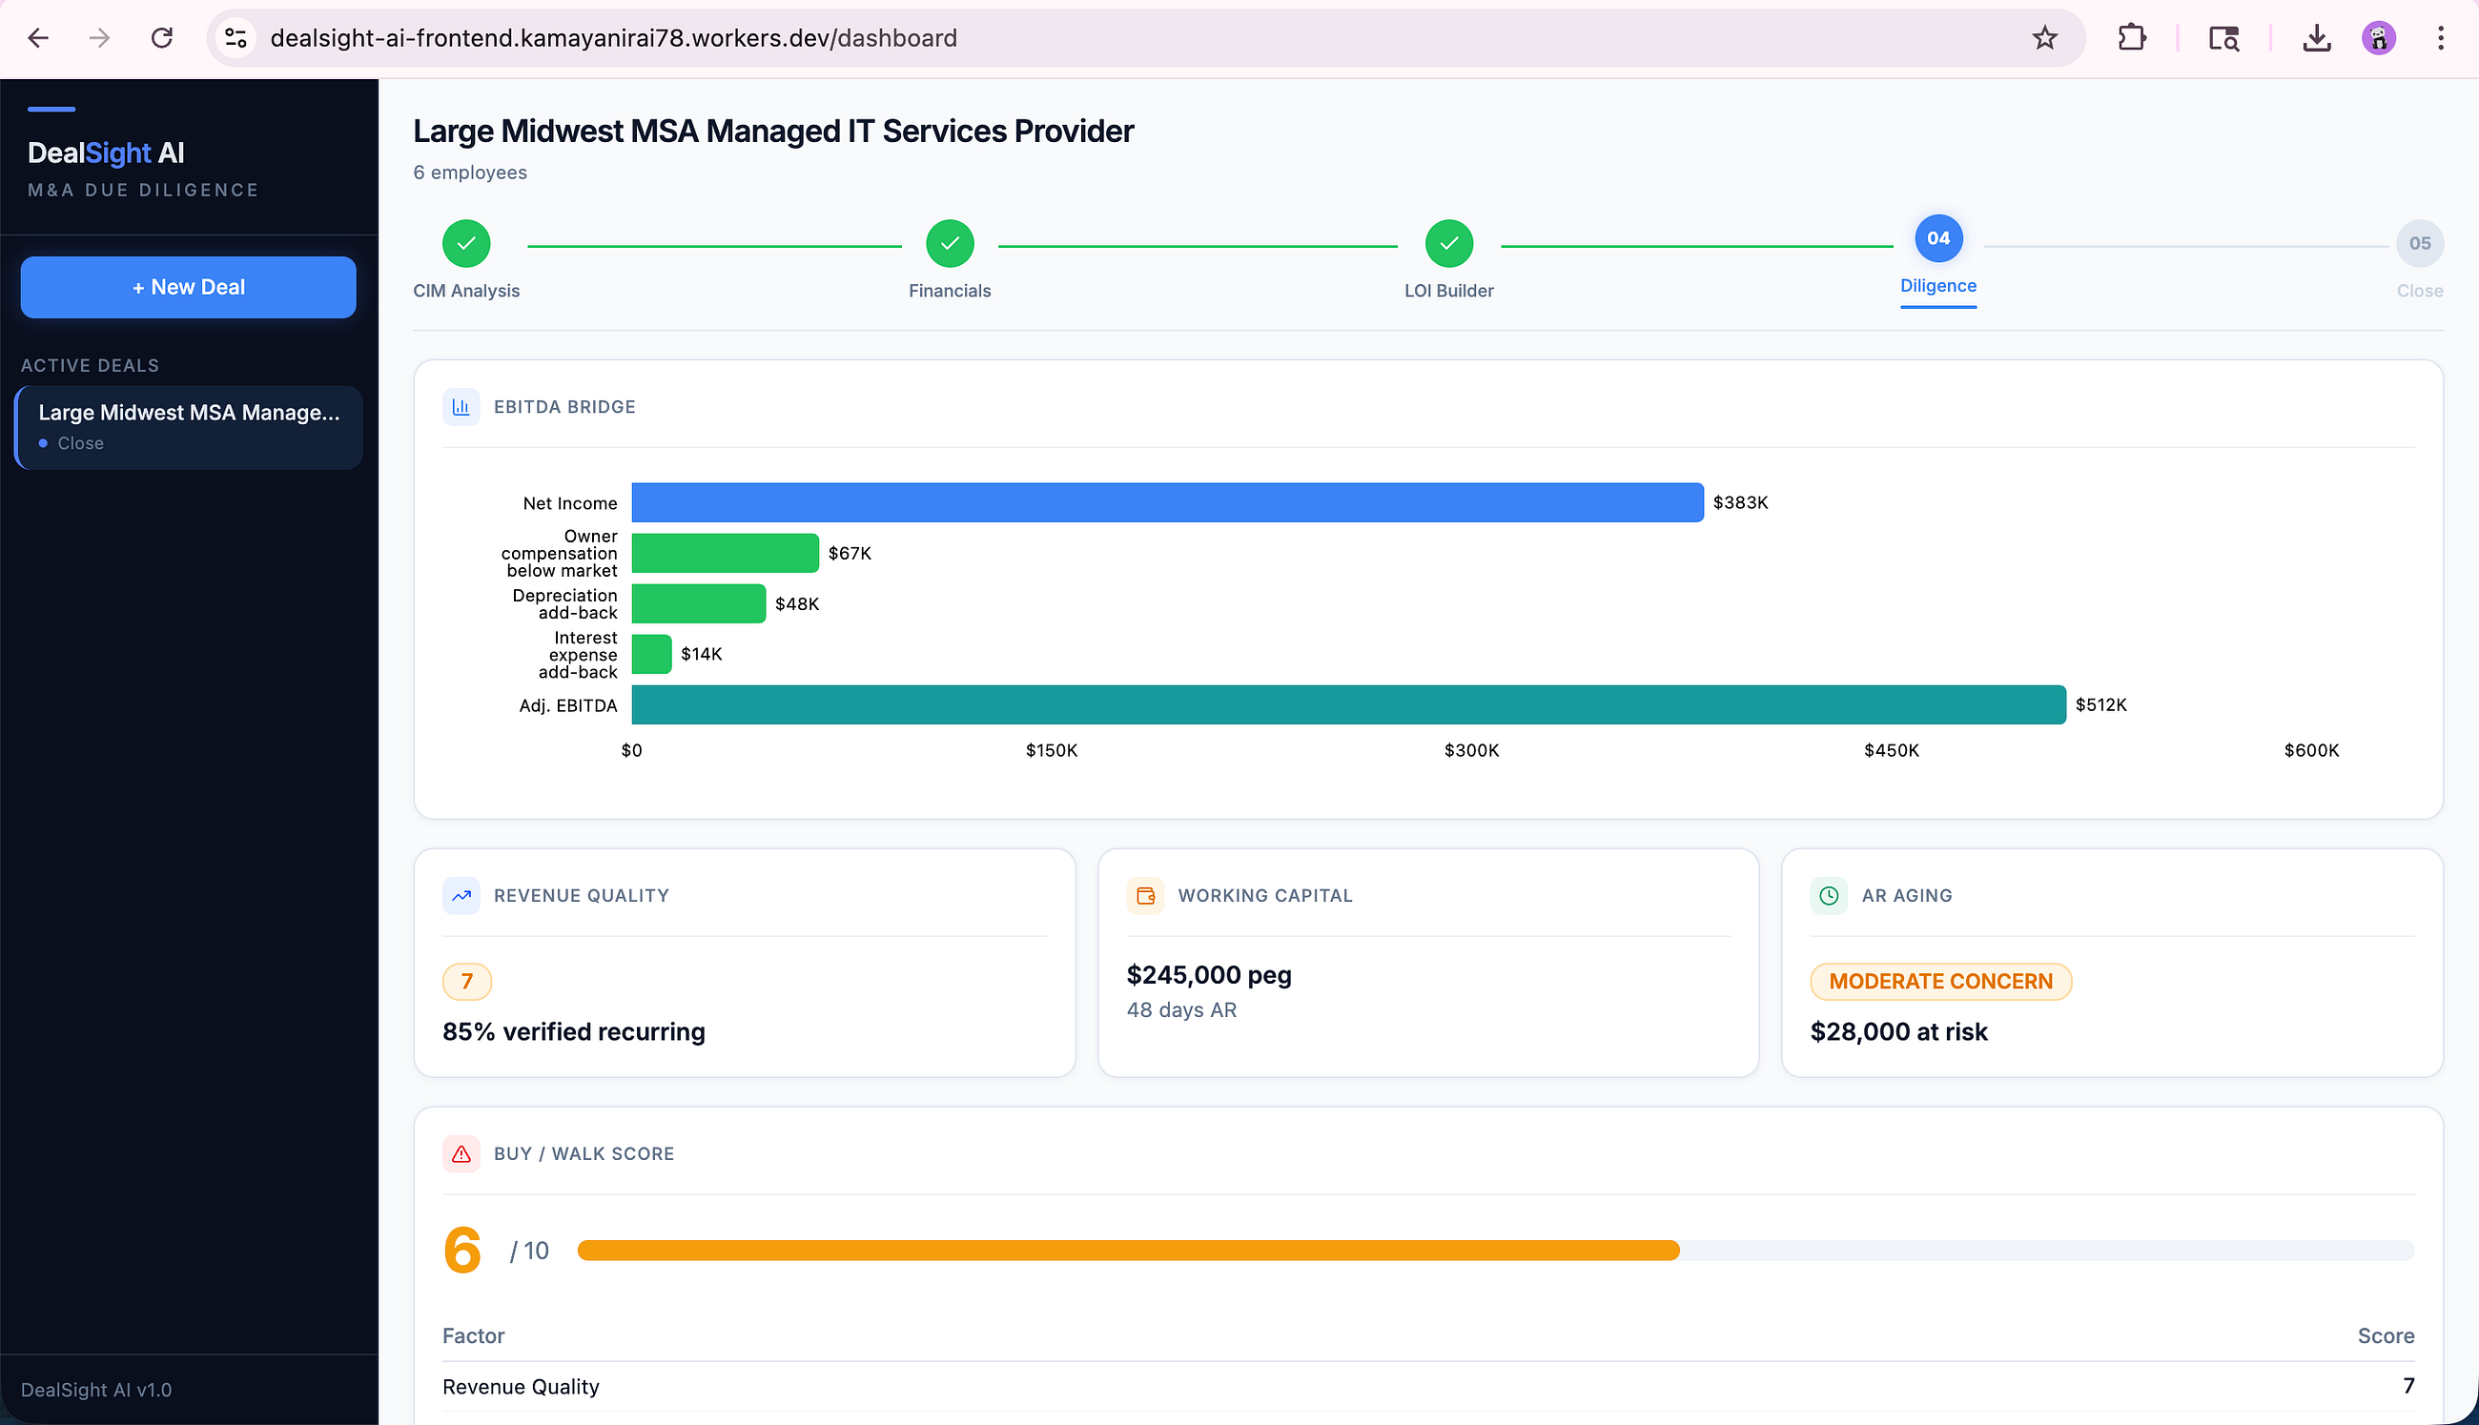Image resolution: width=2479 pixels, height=1425 pixels.
Task: Click the 'WORKING CAPITAL' card title
Action: coord(1264,896)
